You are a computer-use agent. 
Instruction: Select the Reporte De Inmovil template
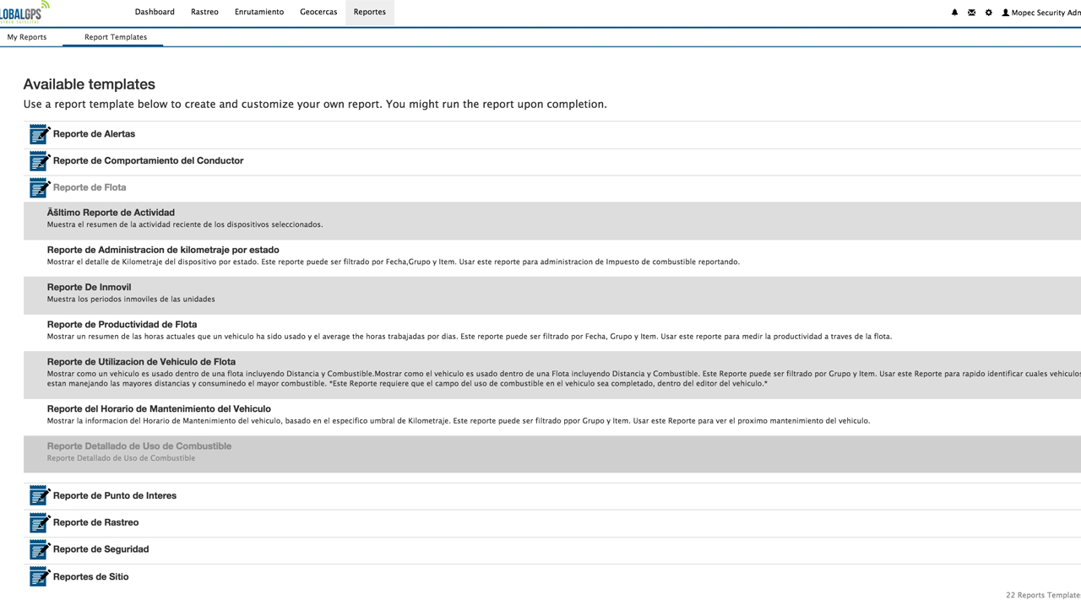(x=89, y=287)
